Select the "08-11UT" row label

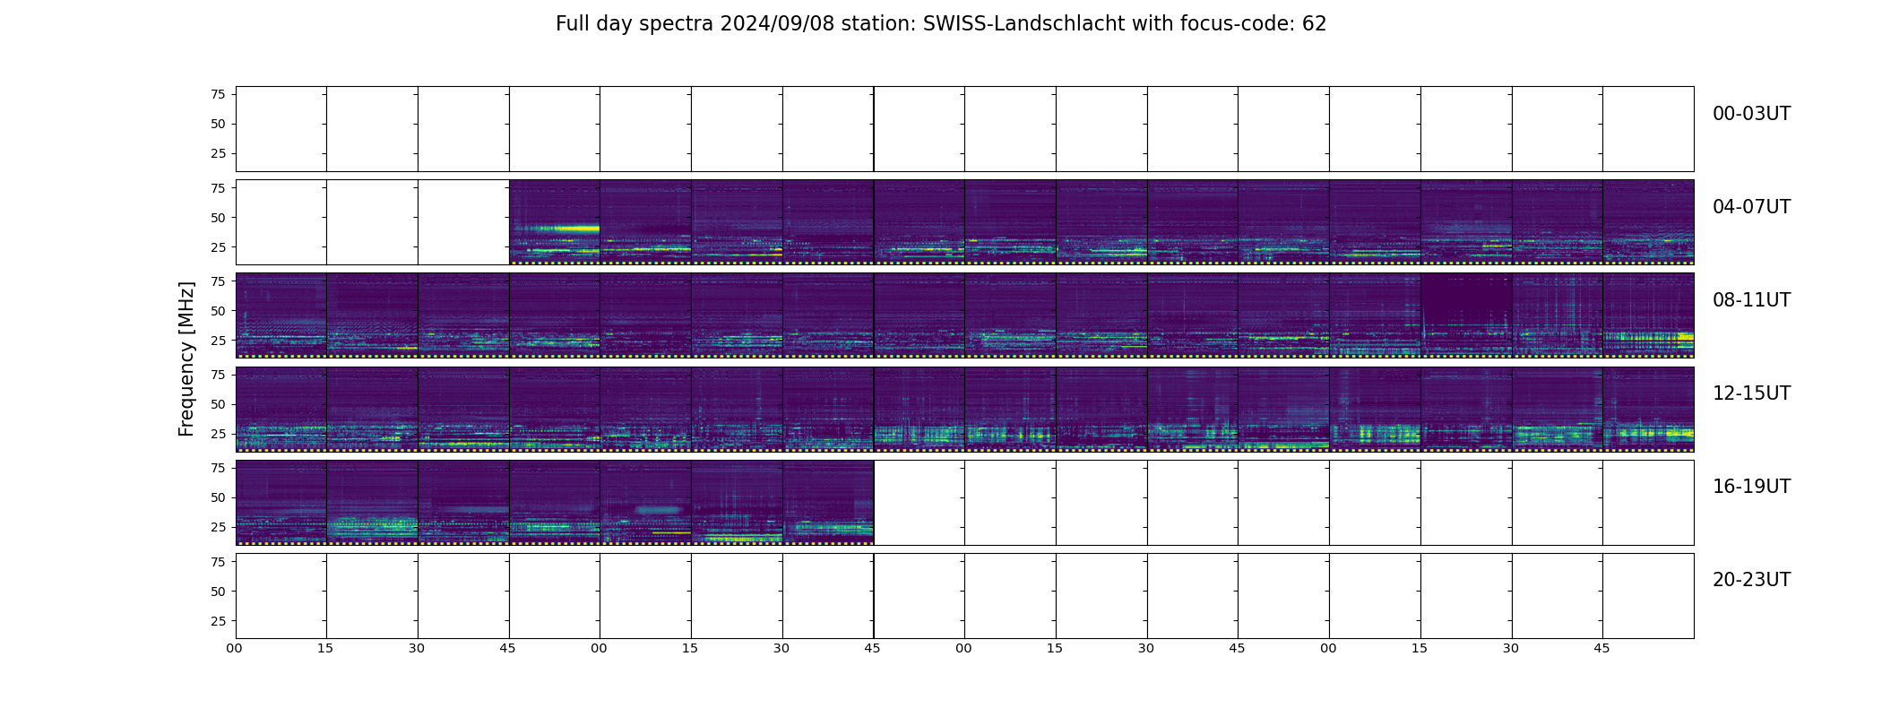click(x=1751, y=300)
